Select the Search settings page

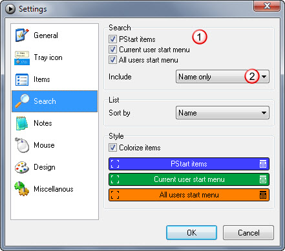[54, 101]
